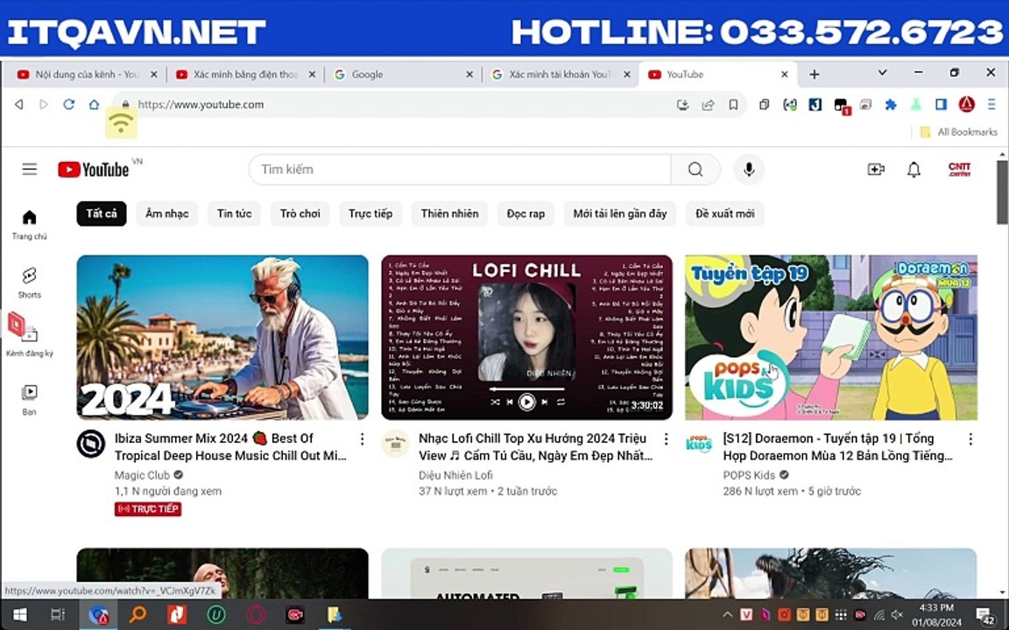The image size is (1009, 630).
Task: Open options menu for Nhạc Lofi Chill video
Action: pos(666,438)
